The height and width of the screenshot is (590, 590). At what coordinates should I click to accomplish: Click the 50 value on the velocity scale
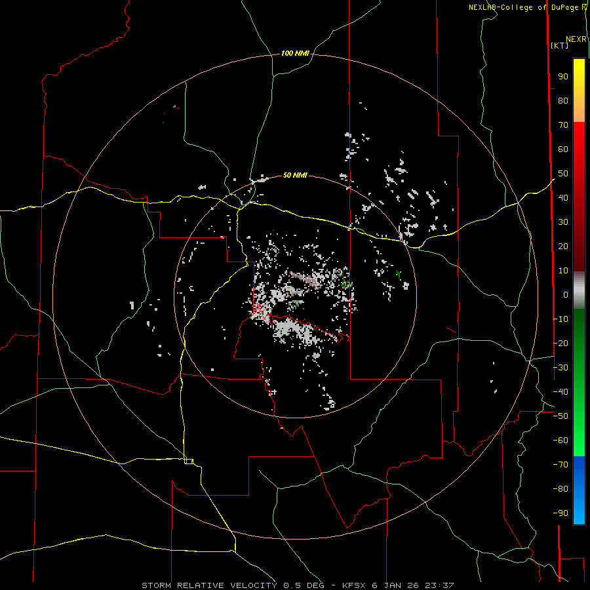pyautogui.click(x=563, y=174)
